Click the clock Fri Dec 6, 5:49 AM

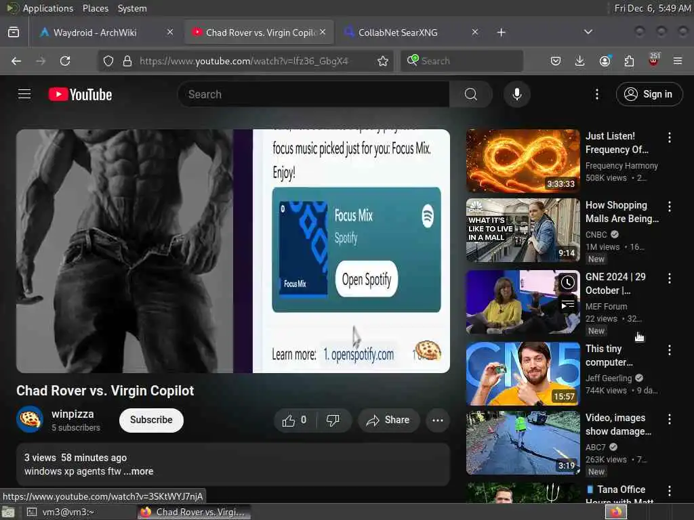pos(653,8)
